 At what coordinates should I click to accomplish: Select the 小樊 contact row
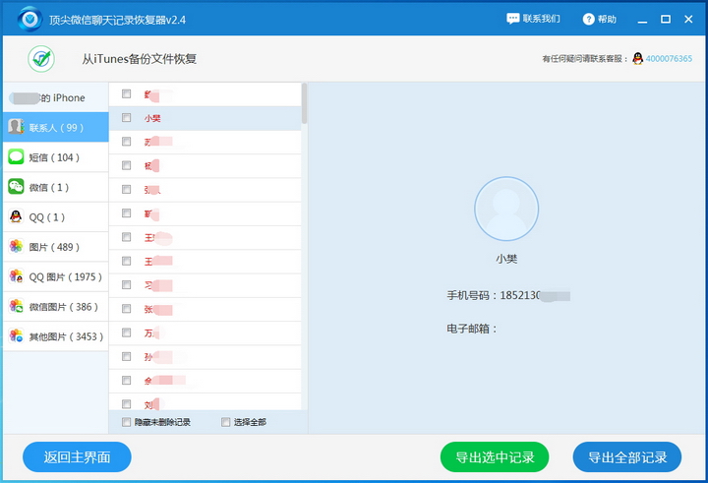[205, 118]
